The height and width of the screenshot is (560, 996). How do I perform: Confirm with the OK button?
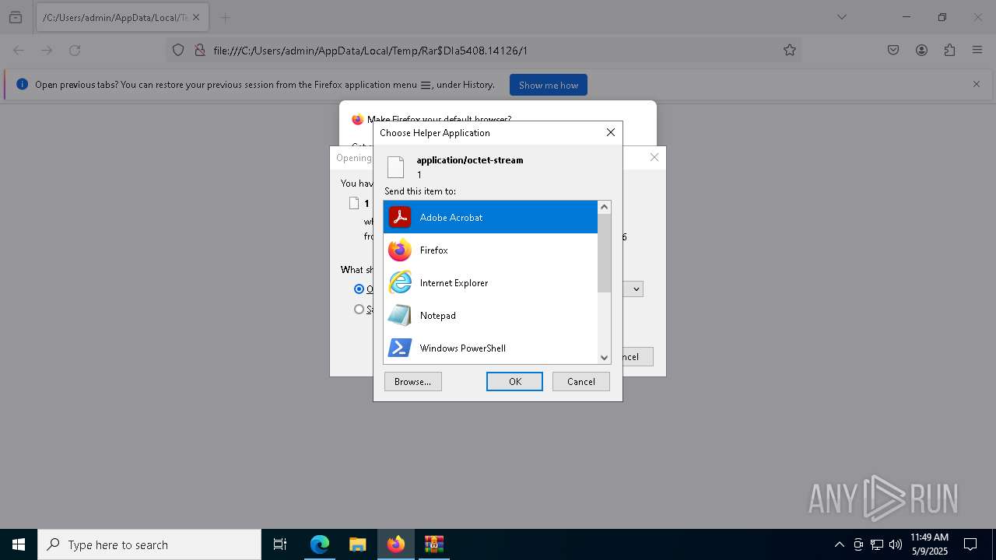514,381
